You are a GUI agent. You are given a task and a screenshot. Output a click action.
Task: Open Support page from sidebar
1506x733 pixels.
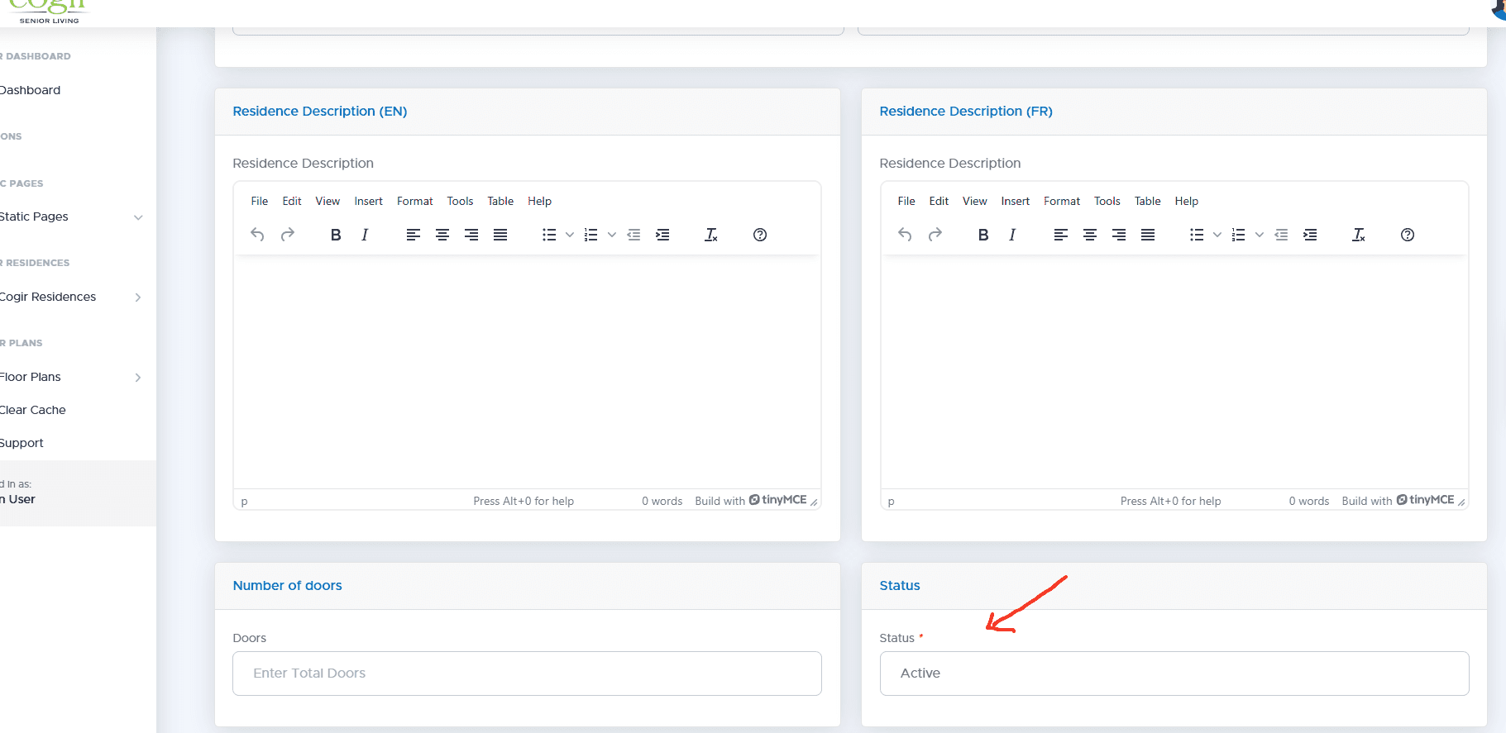[x=22, y=443]
